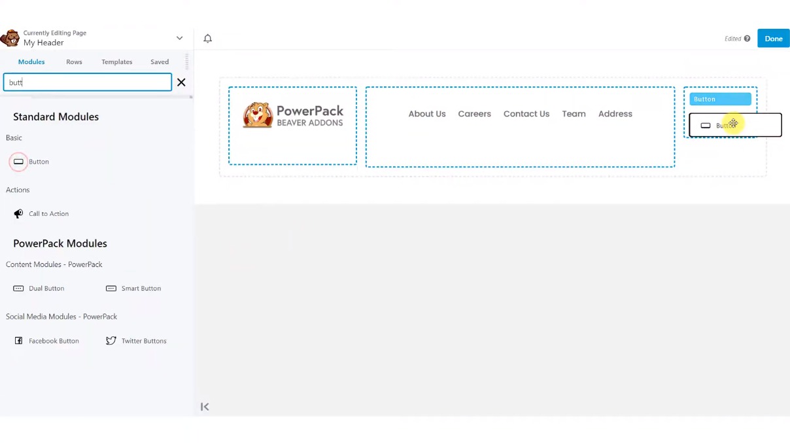The width and height of the screenshot is (790, 443).
Task: Open the About Us navigation link
Action: (x=427, y=113)
